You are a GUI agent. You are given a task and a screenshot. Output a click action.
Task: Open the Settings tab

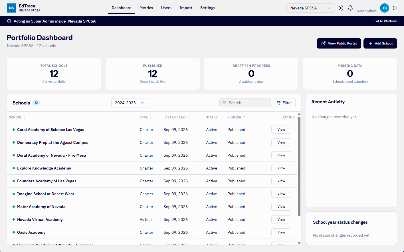[208, 8]
